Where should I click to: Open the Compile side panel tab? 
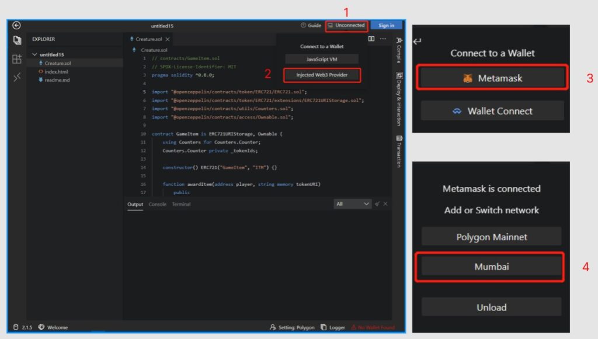coord(399,50)
